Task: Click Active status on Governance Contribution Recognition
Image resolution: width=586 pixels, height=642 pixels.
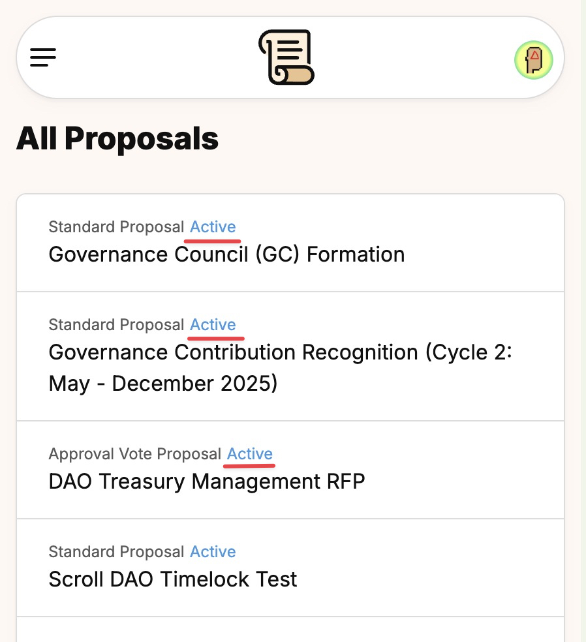Action: click(x=213, y=325)
